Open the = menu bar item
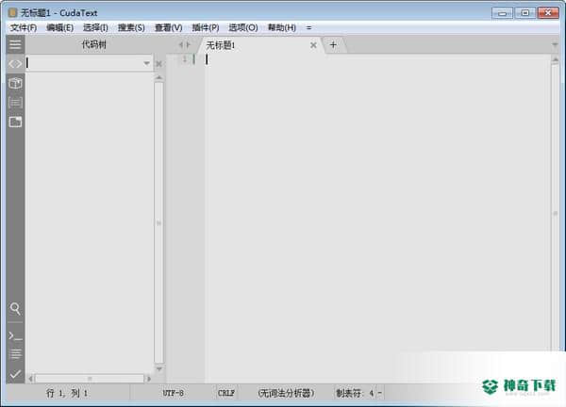This screenshot has height=407, width=566. coord(308,27)
